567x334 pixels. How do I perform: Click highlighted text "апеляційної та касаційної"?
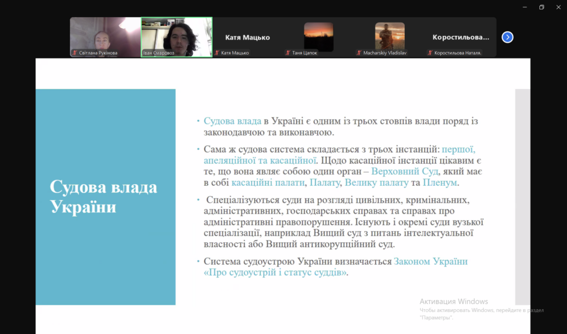pyautogui.click(x=260, y=160)
